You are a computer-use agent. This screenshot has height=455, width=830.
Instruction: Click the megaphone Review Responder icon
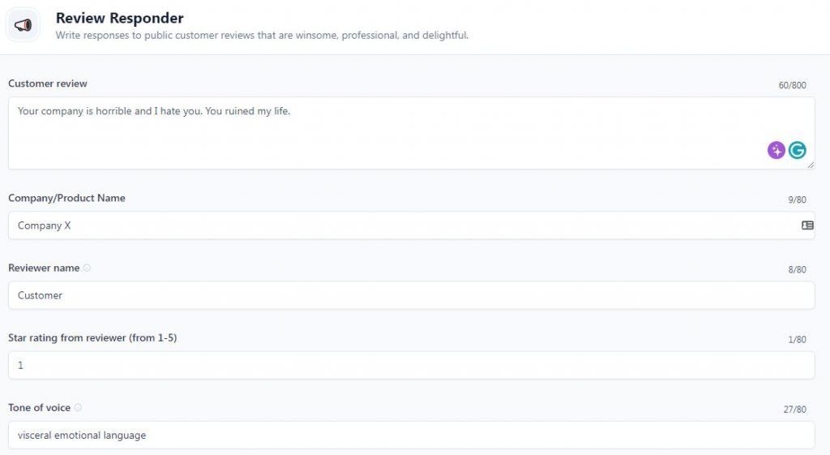[23, 25]
